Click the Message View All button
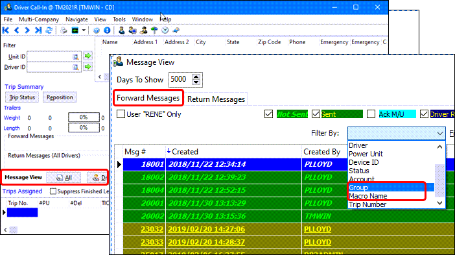The height and width of the screenshot is (255, 455). point(64,177)
